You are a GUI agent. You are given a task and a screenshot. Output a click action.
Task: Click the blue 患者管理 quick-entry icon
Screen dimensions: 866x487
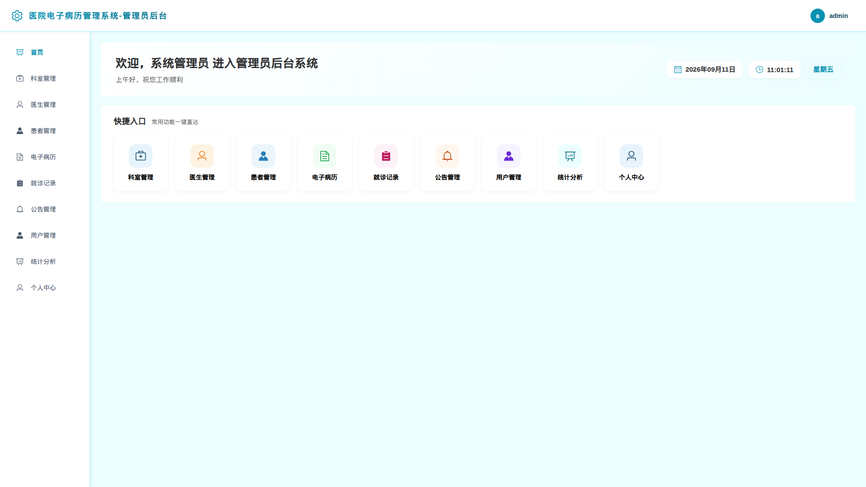point(263,156)
